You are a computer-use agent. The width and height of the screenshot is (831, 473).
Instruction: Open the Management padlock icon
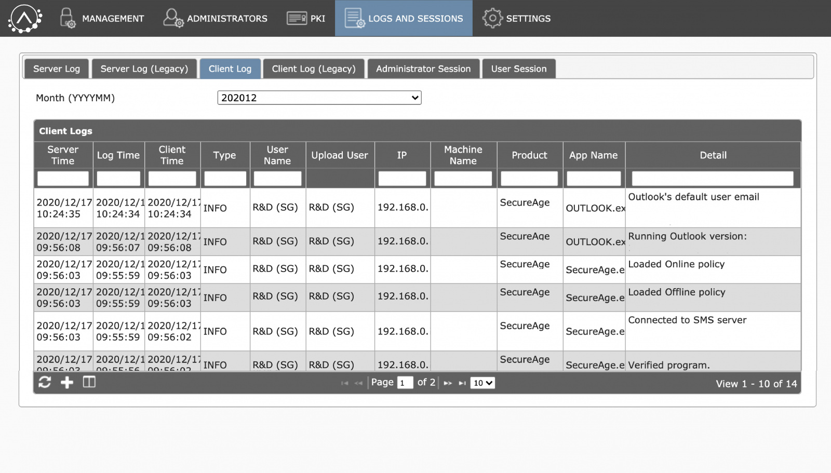[68, 18]
